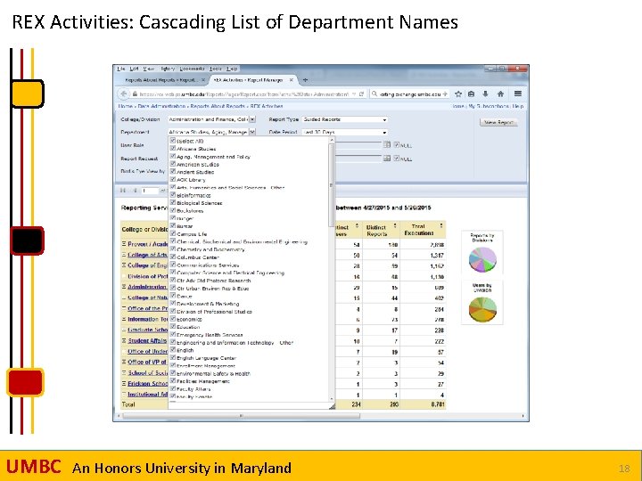Expand the Erickson School row
Screen dimensions: 642x481
(x=124, y=383)
